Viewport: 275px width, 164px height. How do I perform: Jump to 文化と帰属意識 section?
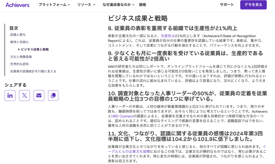tap(21, 57)
